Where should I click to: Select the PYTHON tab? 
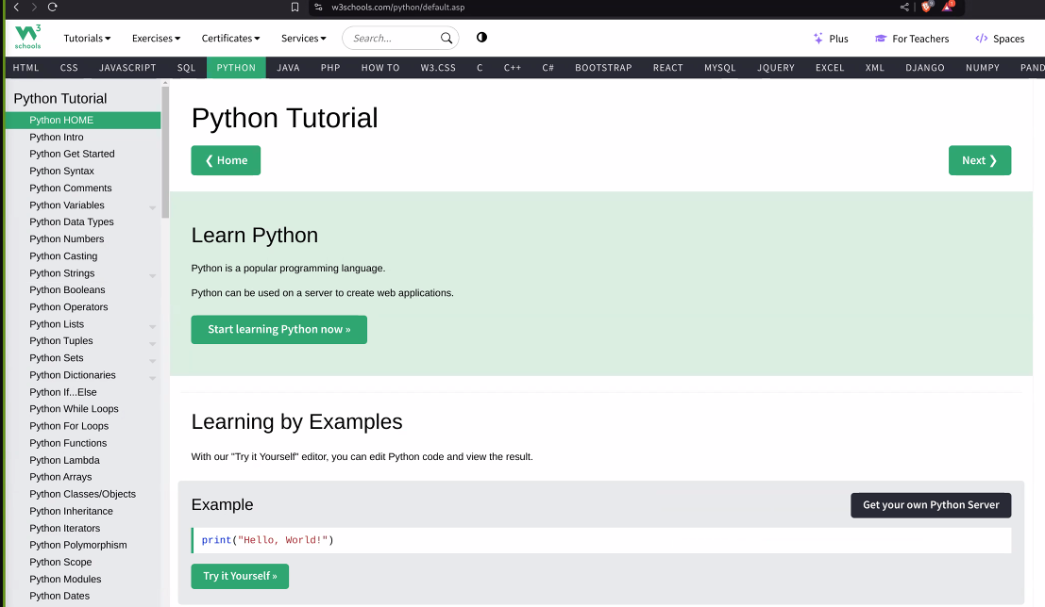[x=236, y=67]
